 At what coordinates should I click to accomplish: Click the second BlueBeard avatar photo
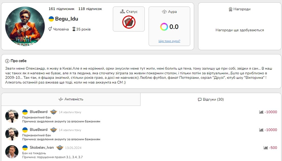[12, 134]
